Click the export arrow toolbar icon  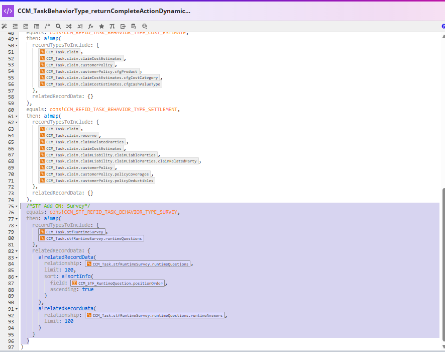pyautogui.click(x=123, y=27)
